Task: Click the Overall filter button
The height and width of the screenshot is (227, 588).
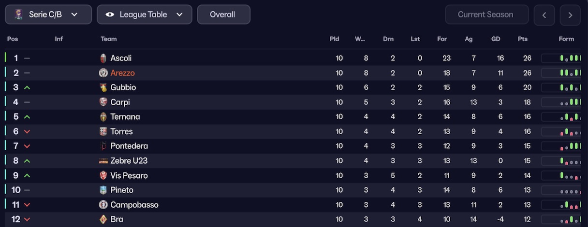Action: click(x=223, y=14)
